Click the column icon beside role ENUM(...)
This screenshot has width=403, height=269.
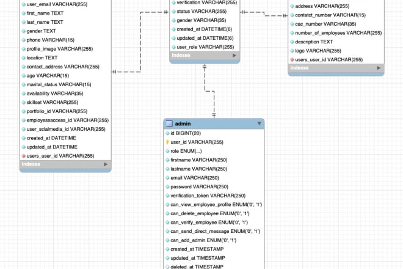point(167,151)
